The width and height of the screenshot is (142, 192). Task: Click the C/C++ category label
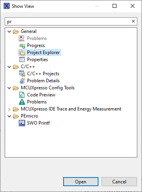tap(28, 67)
